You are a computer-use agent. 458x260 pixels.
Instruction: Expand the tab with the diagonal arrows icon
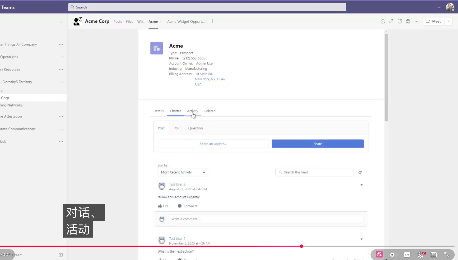coord(391,21)
